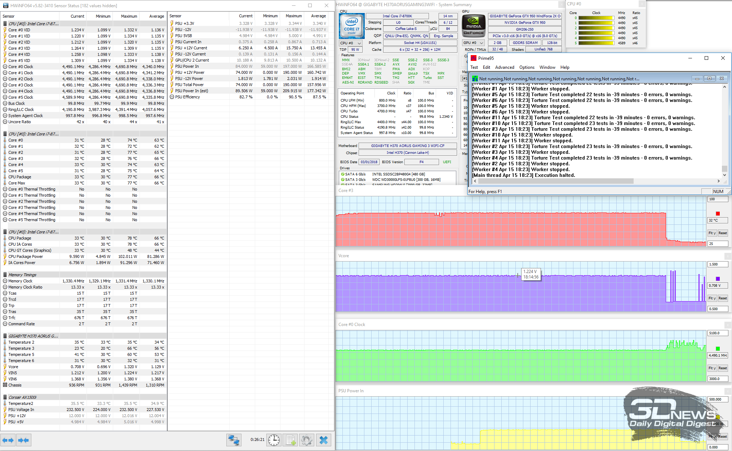Open the Window menu in Prime95

click(x=547, y=67)
